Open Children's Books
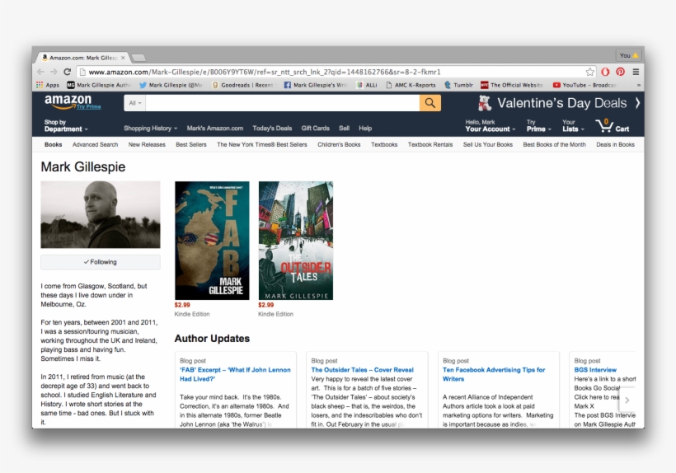The width and height of the screenshot is (676, 473). pyautogui.click(x=339, y=145)
